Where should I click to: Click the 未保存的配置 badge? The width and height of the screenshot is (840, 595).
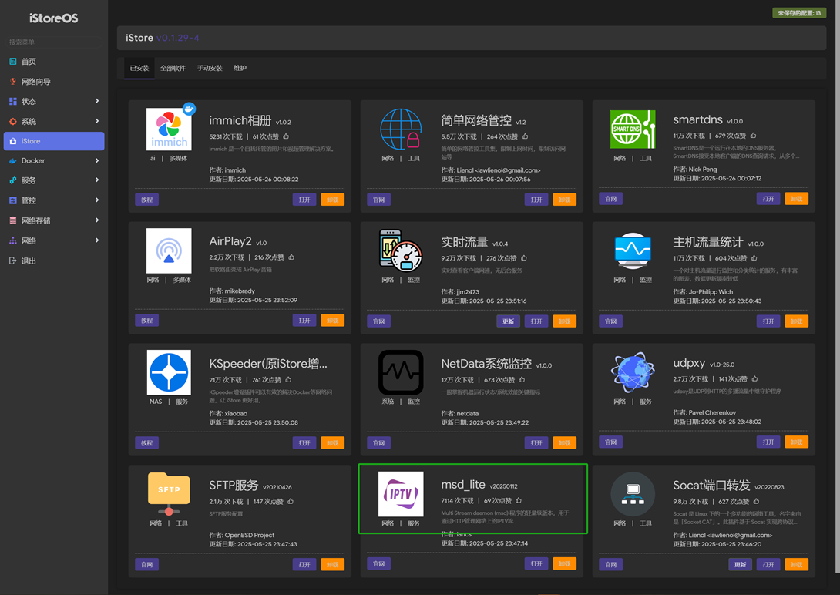pyautogui.click(x=799, y=13)
